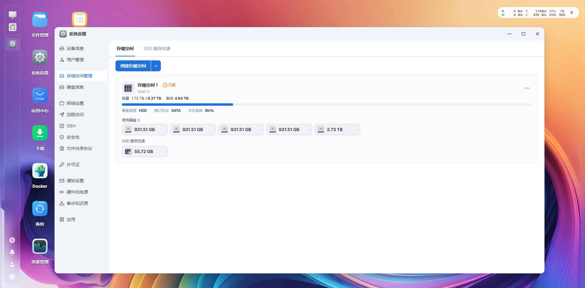
Task: Open 通知设置 in the sidebar
Action: [x=82, y=181]
